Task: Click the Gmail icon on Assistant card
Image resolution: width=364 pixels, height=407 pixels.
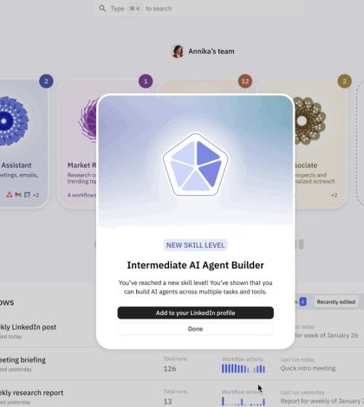Action: tap(18, 195)
